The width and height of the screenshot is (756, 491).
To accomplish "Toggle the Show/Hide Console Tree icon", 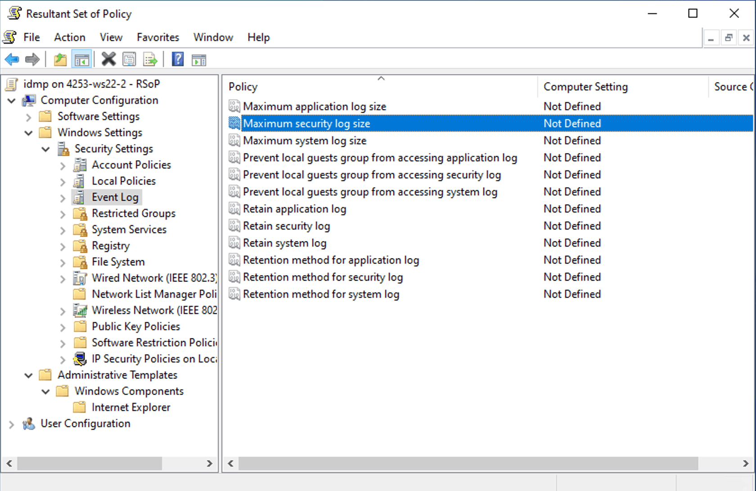I will tap(81, 59).
